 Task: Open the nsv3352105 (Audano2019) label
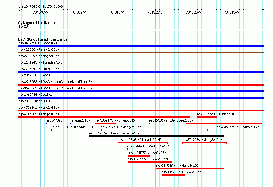tap(116, 120)
